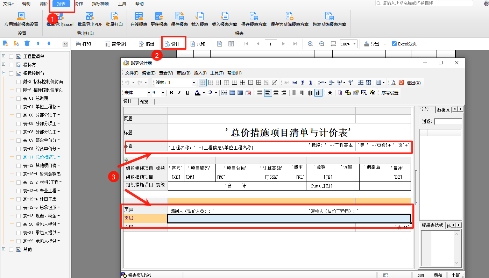This screenshot has width=489, height=278.
Task: Click the star icon in designer toolbar
Action: point(330,93)
